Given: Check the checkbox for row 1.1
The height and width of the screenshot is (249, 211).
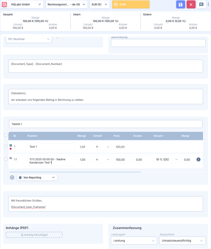Looking at the screenshot, I should 6,159.
